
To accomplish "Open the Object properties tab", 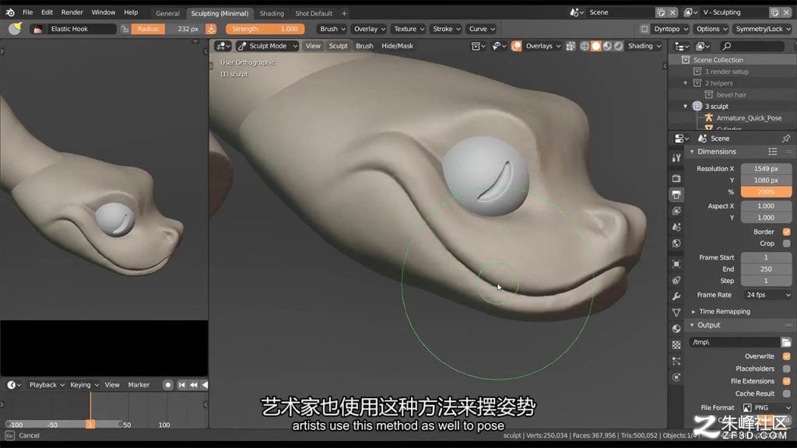I will (676, 264).
